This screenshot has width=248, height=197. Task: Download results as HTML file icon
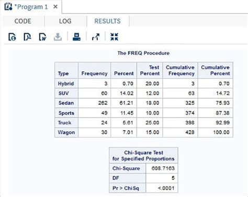[12, 37]
